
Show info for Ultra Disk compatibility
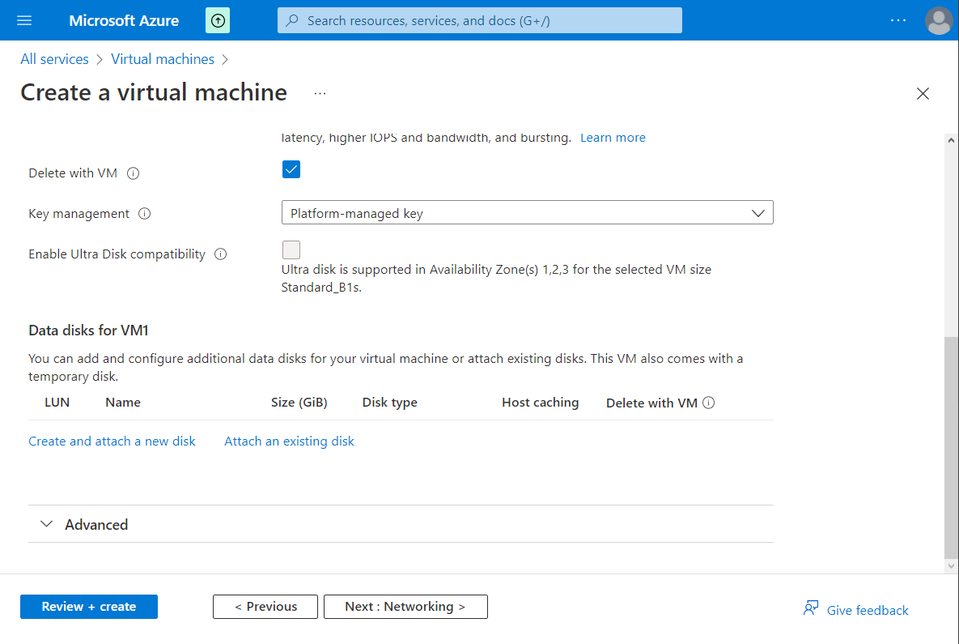coord(221,254)
